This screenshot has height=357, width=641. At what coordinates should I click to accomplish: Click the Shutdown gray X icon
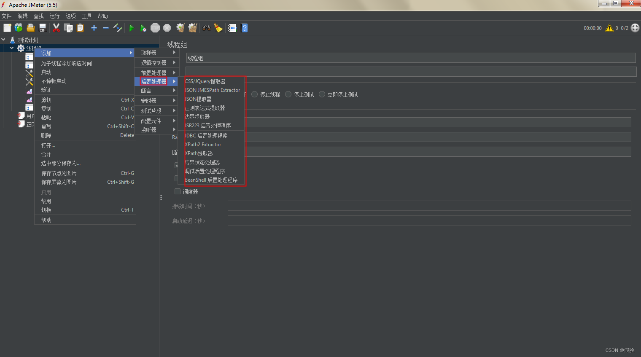[x=167, y=28]
